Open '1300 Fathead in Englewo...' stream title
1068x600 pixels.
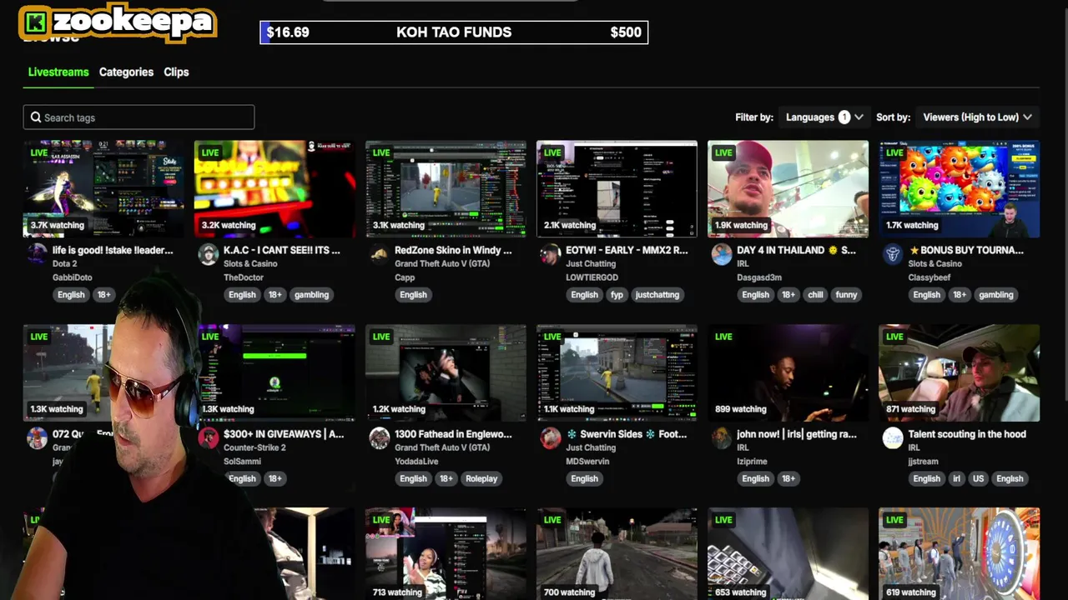pos(453,434)
